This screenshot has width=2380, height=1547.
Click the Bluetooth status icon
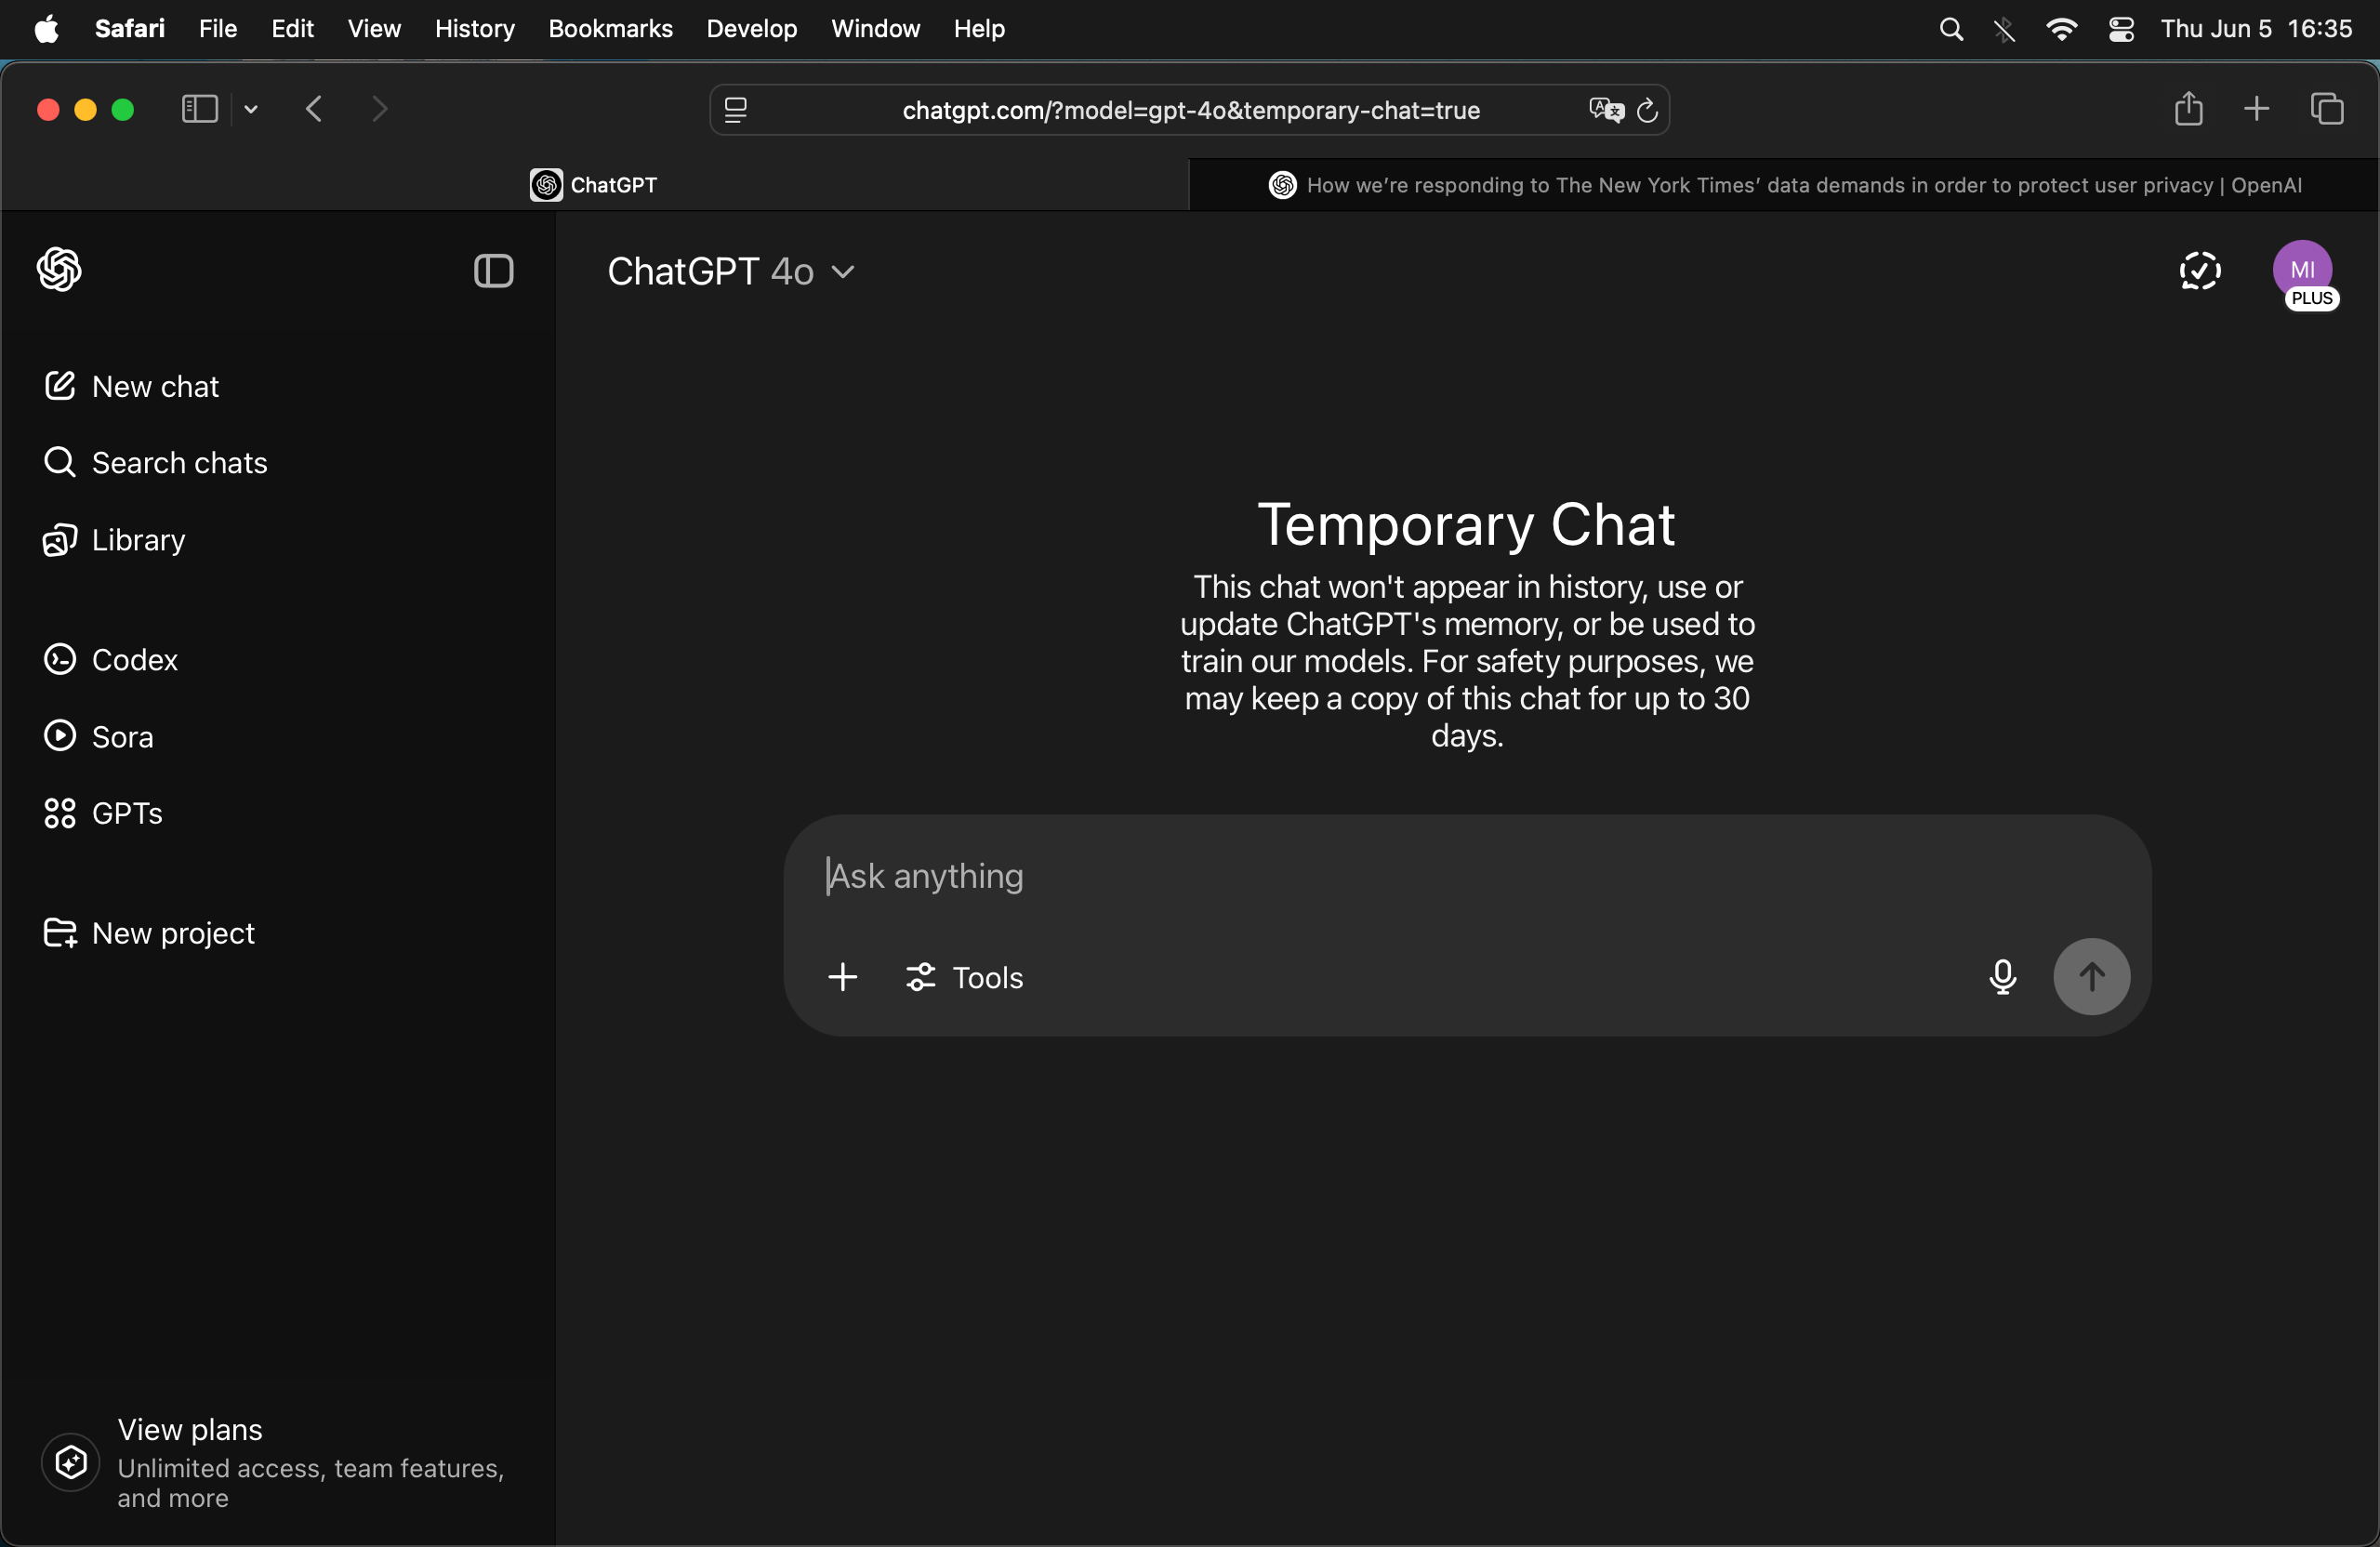2004,30
